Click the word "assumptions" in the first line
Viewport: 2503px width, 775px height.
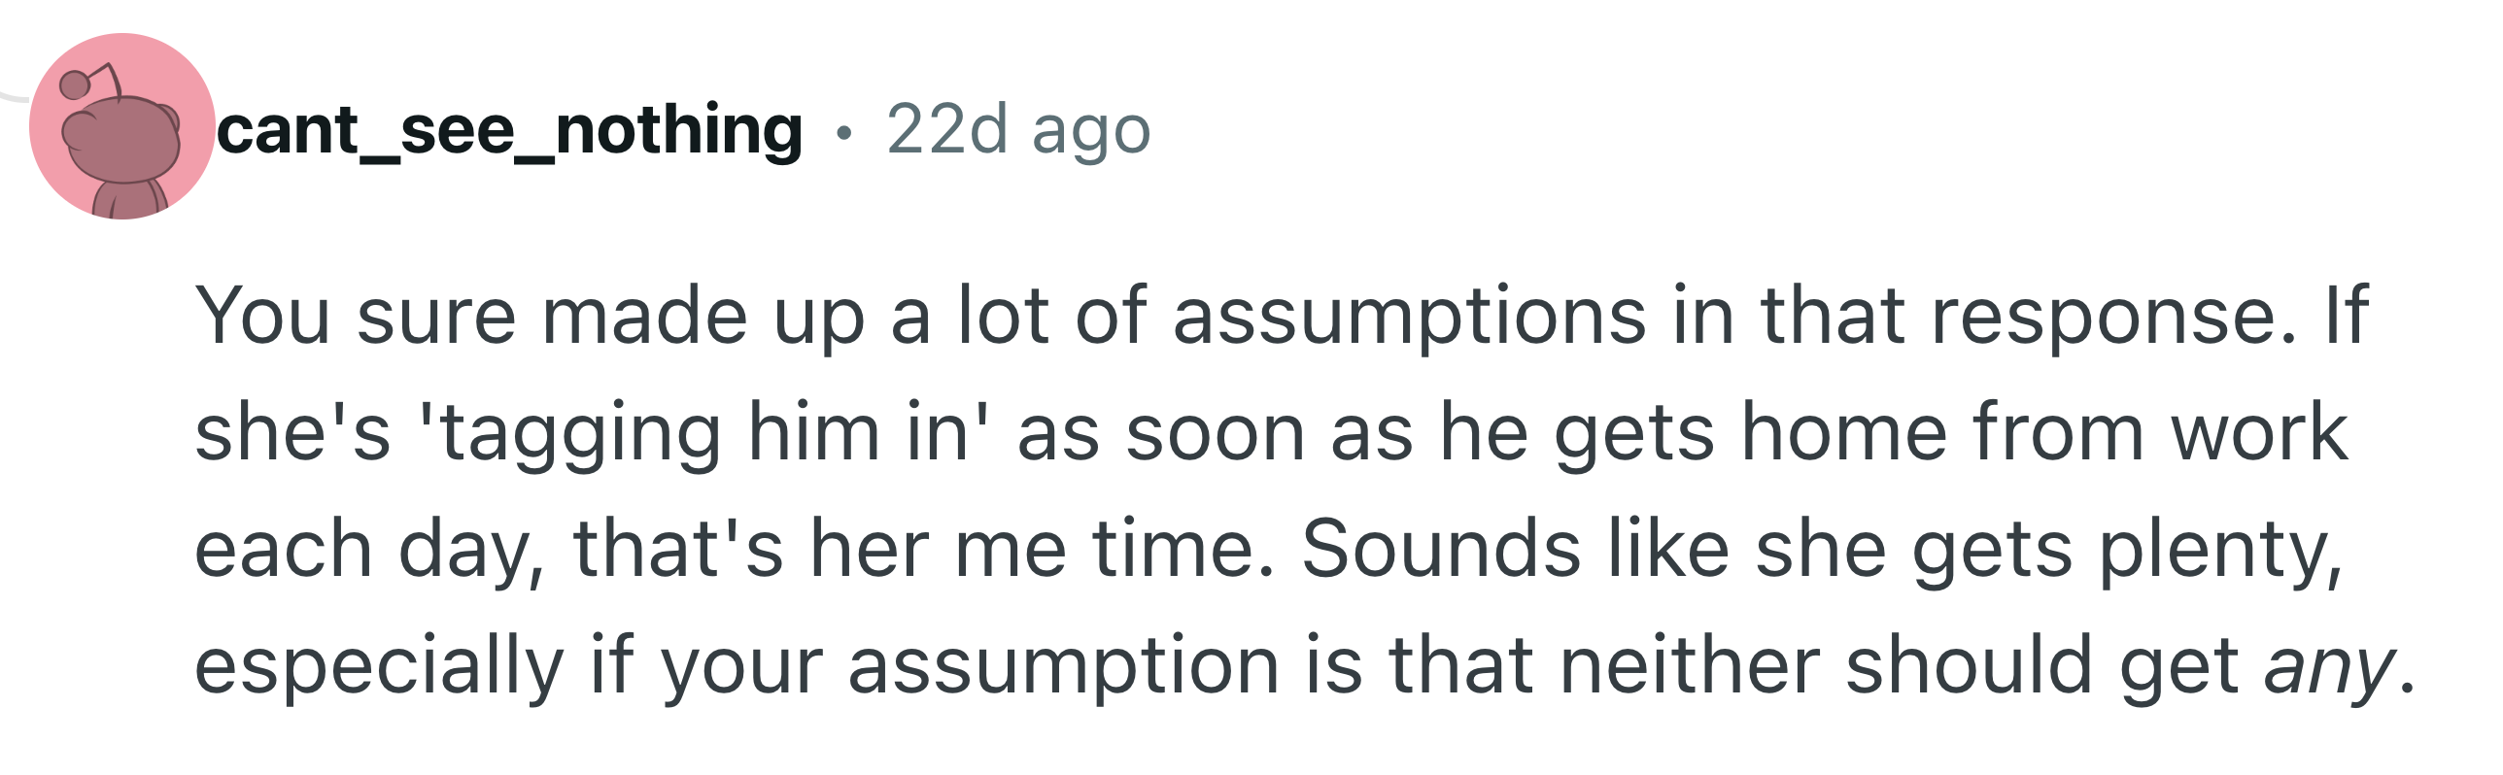1409,317
